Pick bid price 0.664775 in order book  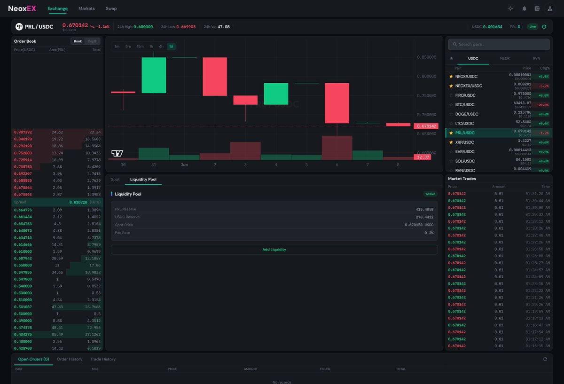[x=23, y=210]
